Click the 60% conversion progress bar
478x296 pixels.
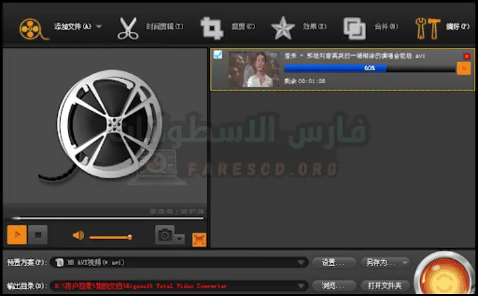[x=370, y=69]
